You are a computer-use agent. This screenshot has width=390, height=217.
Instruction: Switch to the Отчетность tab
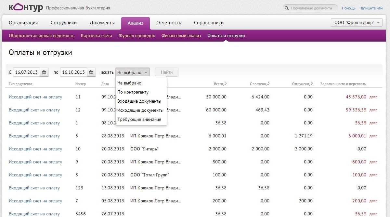point(168,23)
